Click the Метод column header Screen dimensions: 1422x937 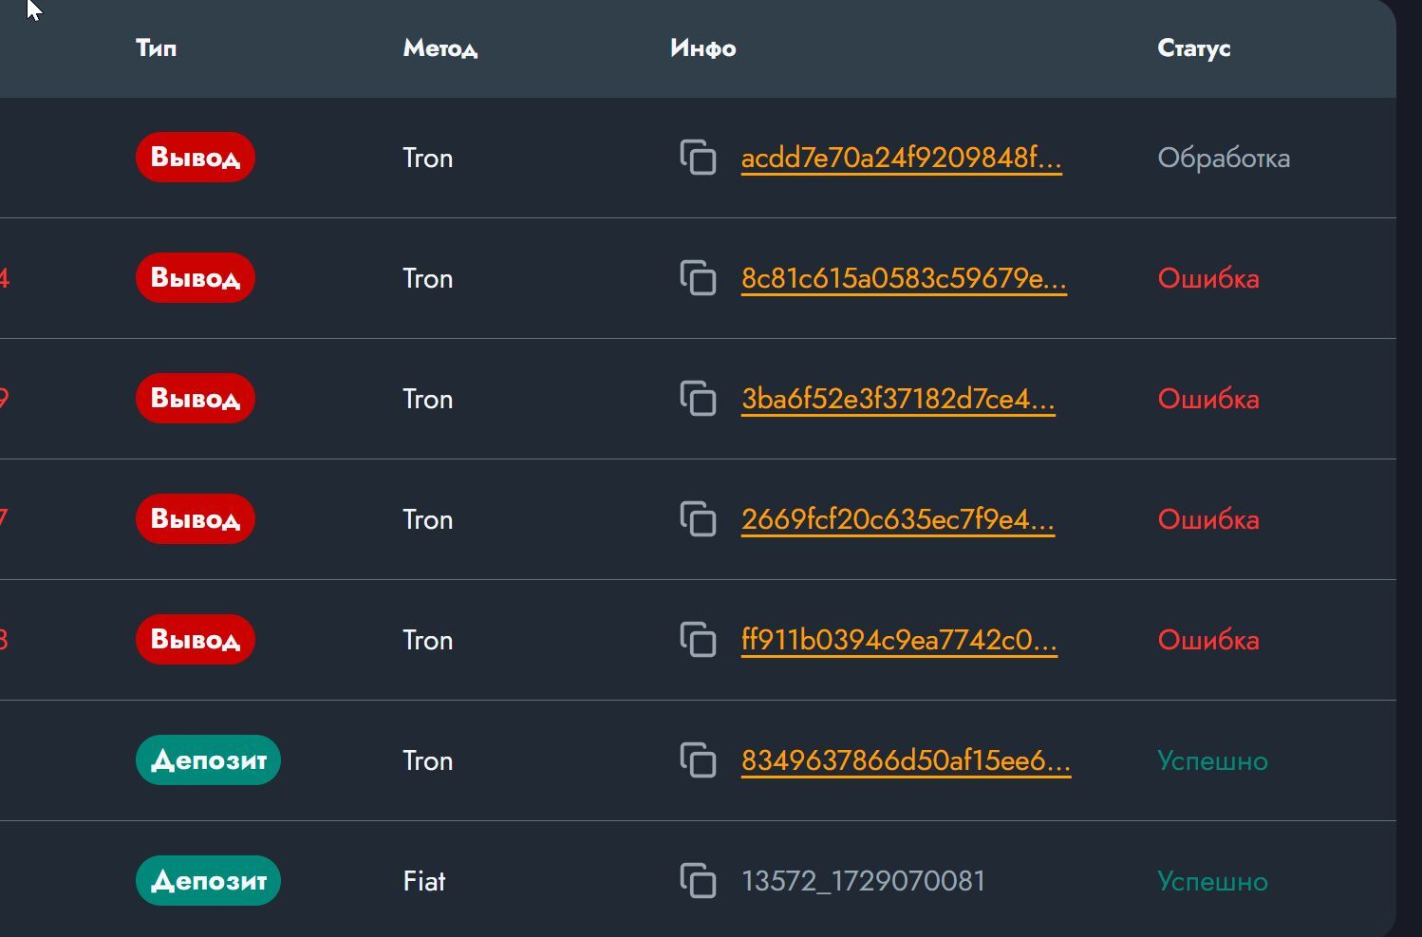(x=440, y=48)
